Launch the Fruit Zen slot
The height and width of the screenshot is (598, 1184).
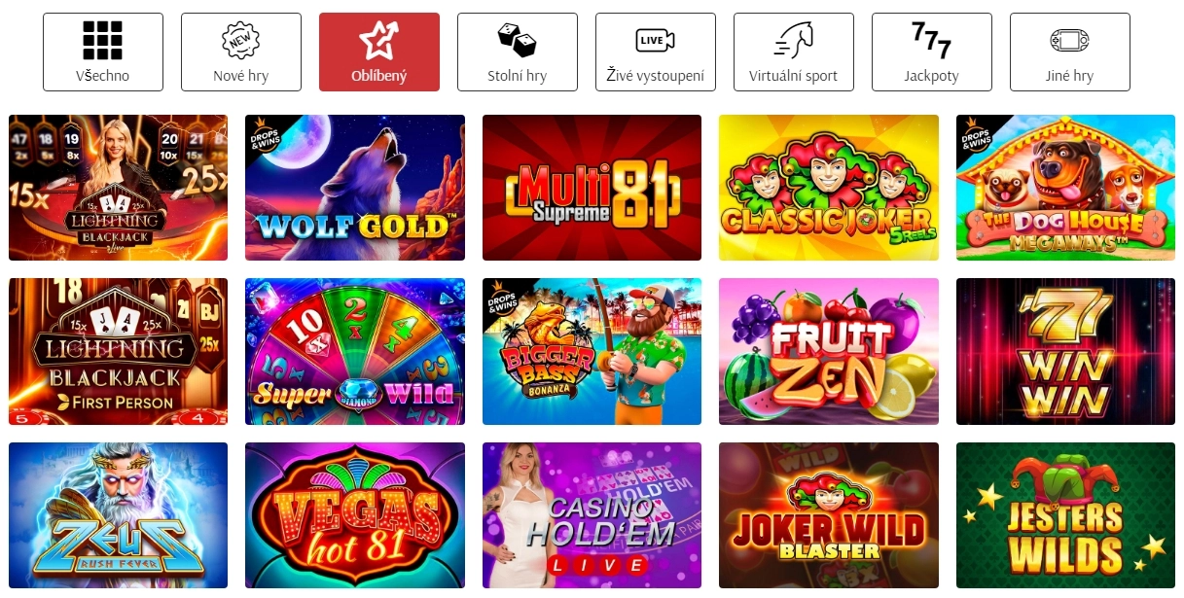tap(829, 351)
